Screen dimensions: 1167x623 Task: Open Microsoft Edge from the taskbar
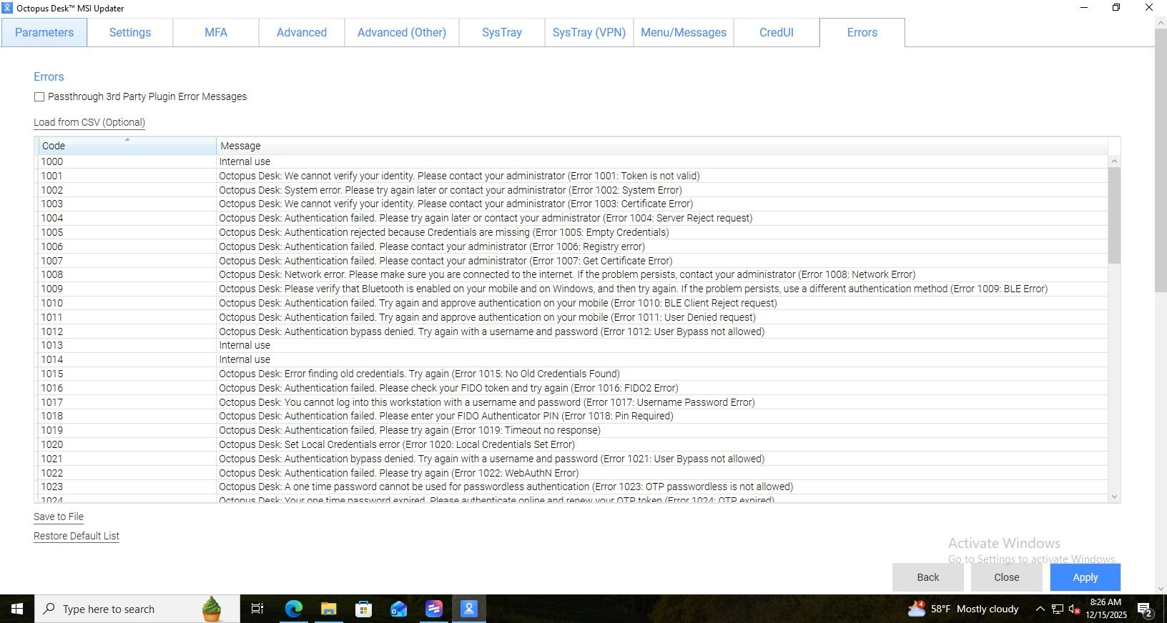[294, 609]
